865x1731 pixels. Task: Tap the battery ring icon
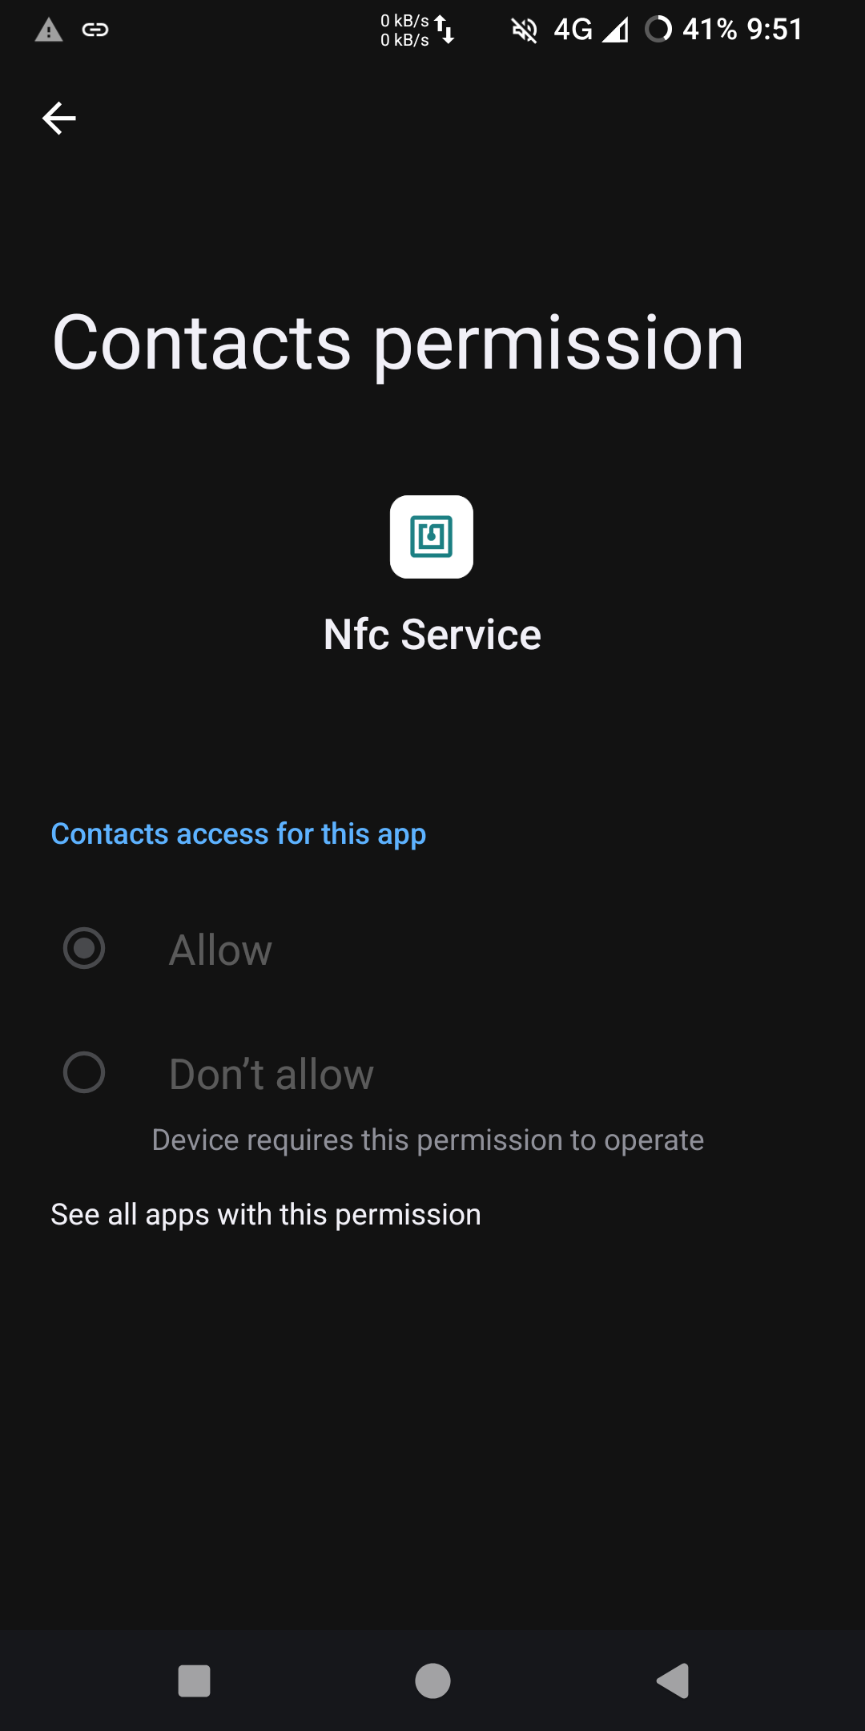(658, 30)
